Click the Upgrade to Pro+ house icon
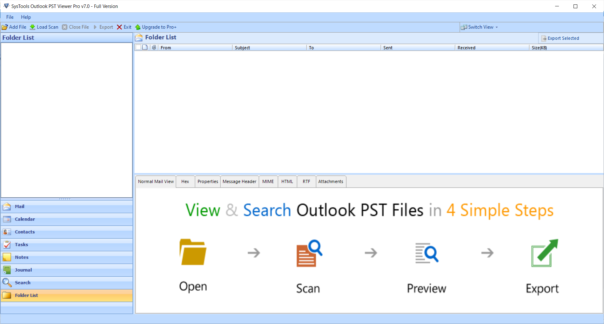 (x=138, y=27)
